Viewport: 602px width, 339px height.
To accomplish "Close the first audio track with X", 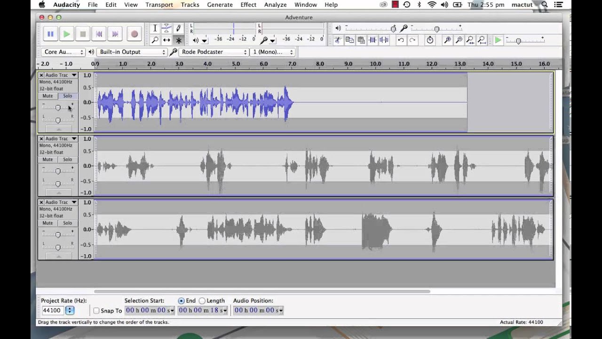I will (41, 75).
